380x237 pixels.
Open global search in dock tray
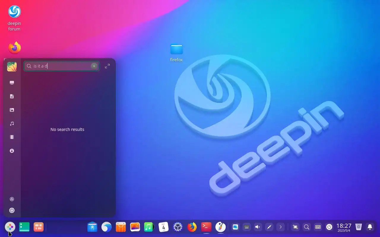[307, 227]
